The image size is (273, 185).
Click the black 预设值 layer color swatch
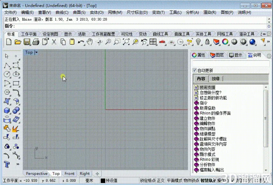(103, 181)
